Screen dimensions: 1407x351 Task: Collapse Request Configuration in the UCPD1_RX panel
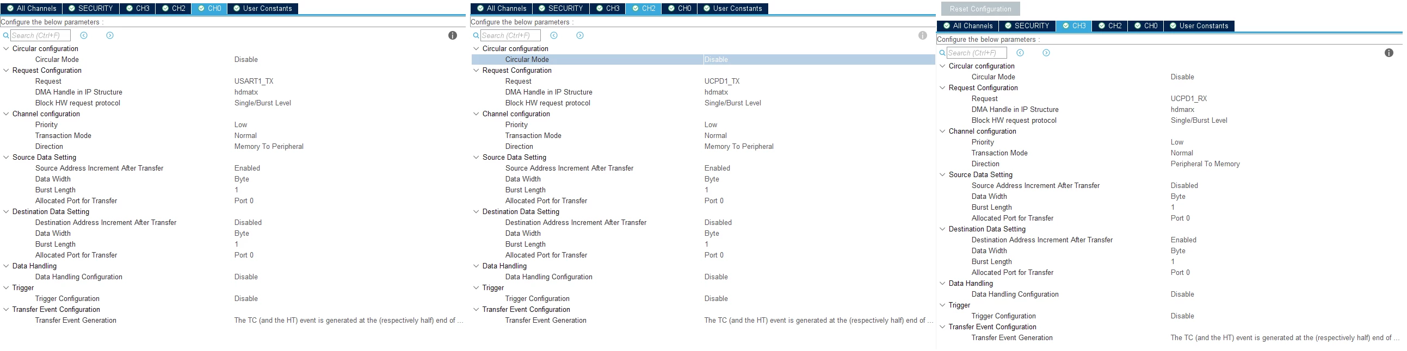[x=942, y=88]
